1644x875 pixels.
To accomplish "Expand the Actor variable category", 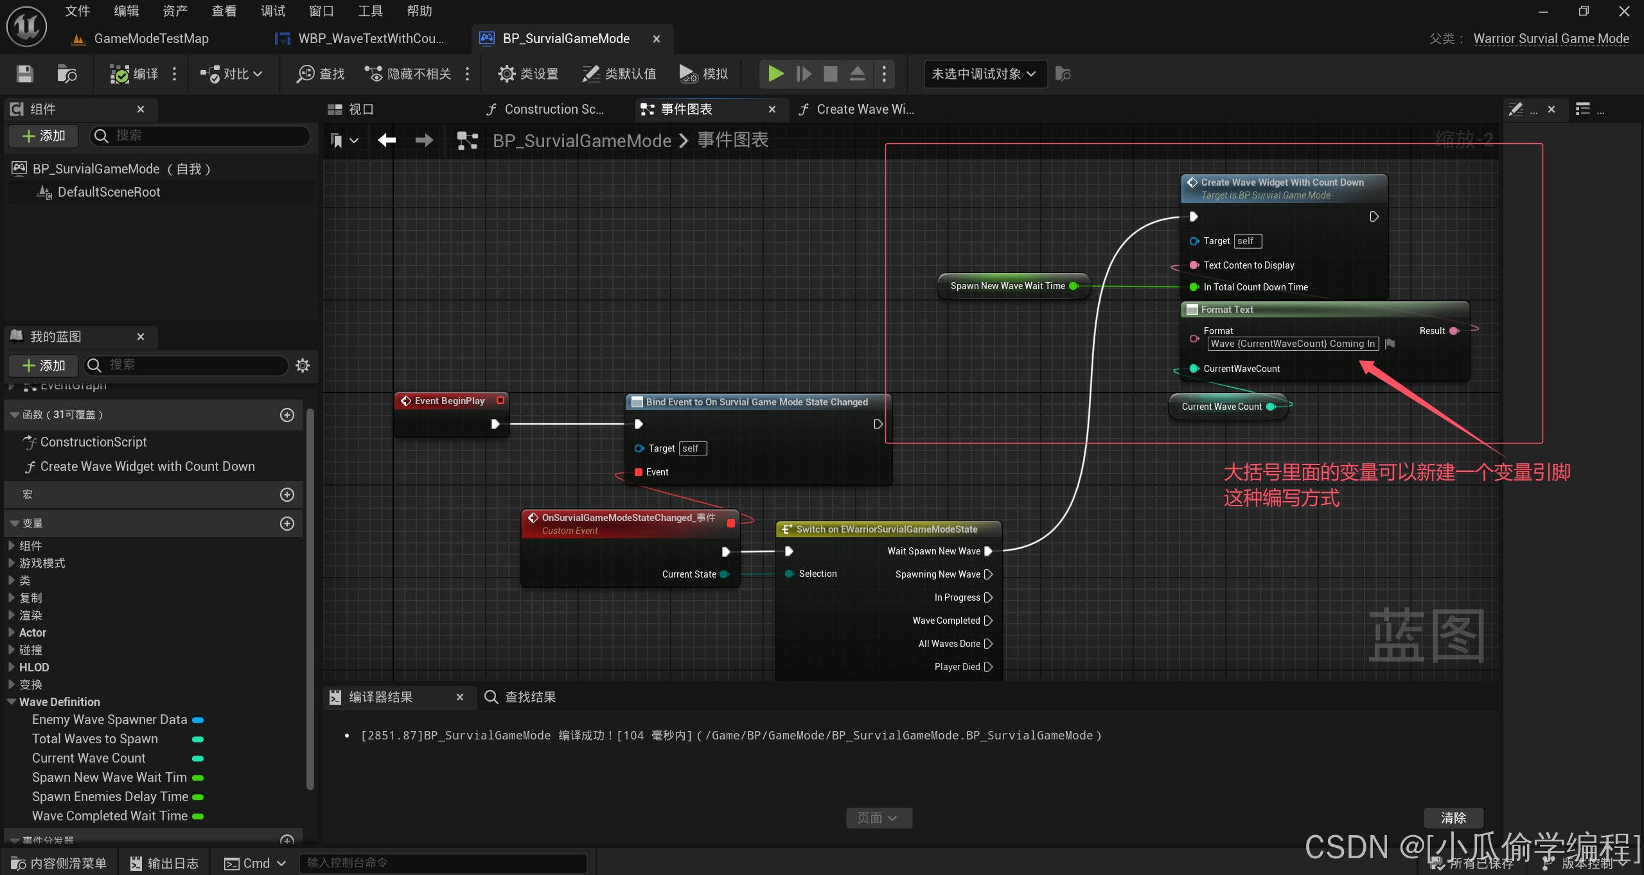I will click(12, 633).
